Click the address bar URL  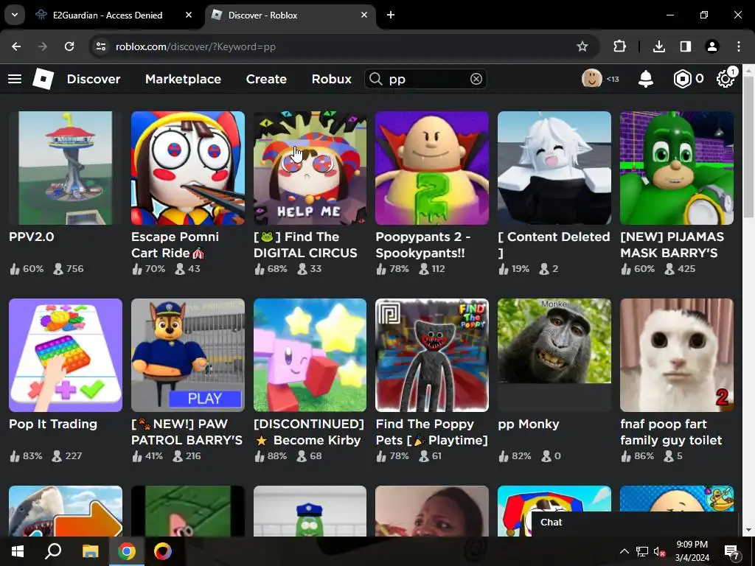tap(195, 46)
